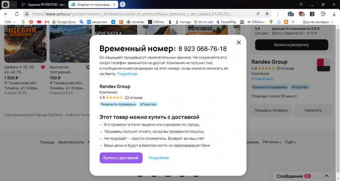Click the Написать button

tap(313, 110)
